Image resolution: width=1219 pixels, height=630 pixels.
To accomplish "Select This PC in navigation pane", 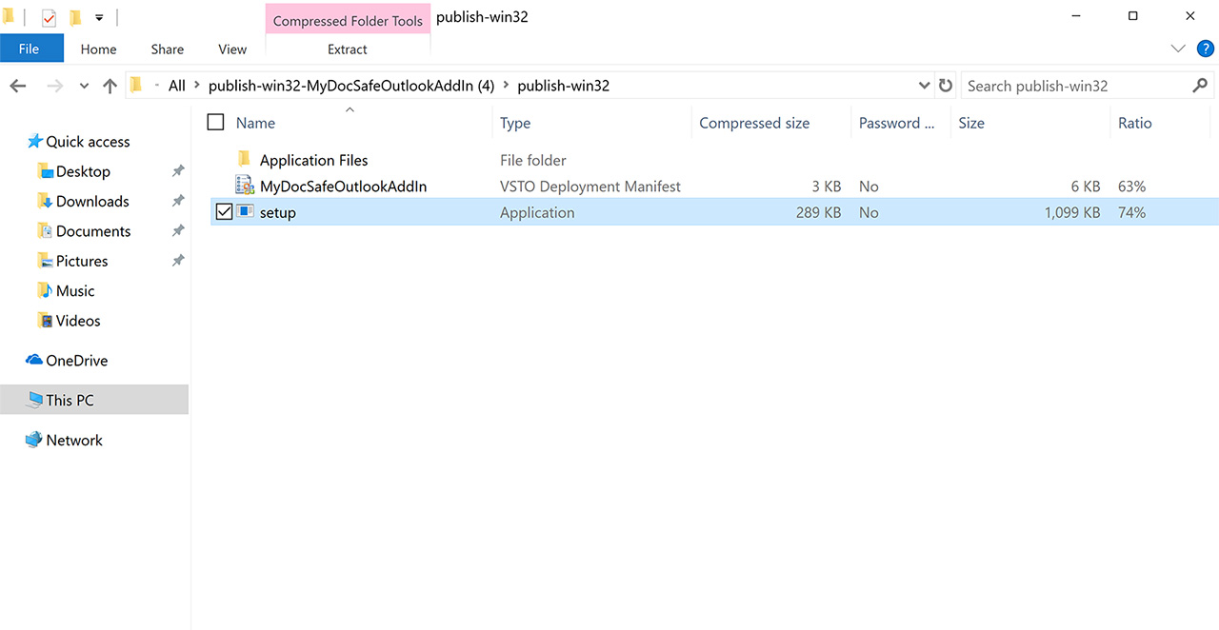I will click(x=94, y=400).
